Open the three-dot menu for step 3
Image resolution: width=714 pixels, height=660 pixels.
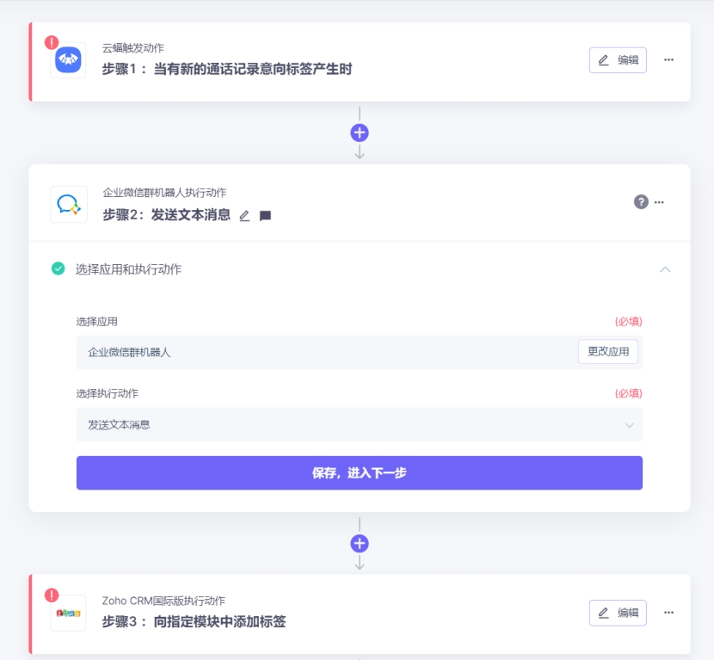[668, 612]
